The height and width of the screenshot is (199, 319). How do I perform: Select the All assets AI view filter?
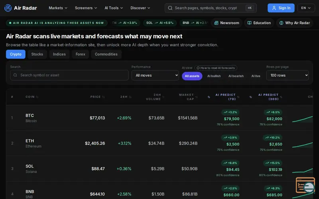pos(192,76)
